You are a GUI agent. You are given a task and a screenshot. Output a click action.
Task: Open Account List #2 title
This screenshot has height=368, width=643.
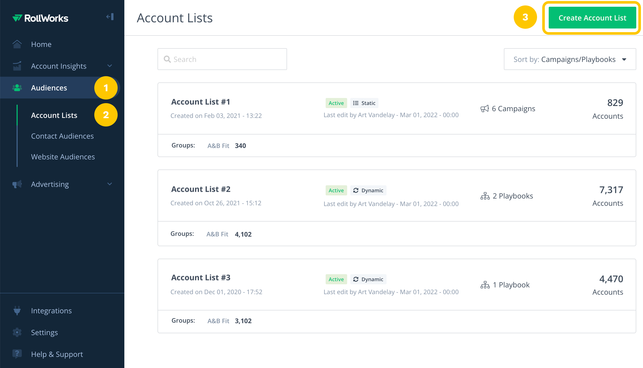click(201, 189)
